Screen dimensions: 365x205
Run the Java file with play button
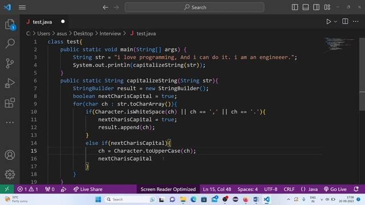click(x=328, y=22)
